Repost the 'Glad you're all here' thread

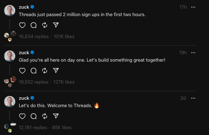45,71
